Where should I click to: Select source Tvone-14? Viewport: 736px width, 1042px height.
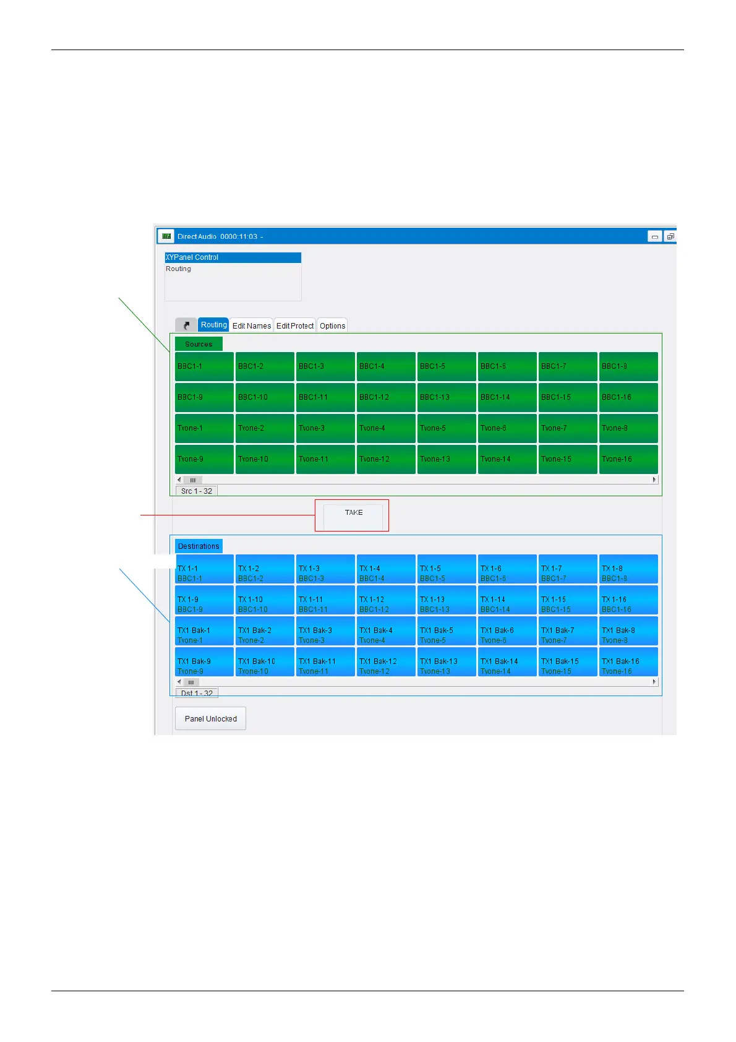tap(507, 459)
